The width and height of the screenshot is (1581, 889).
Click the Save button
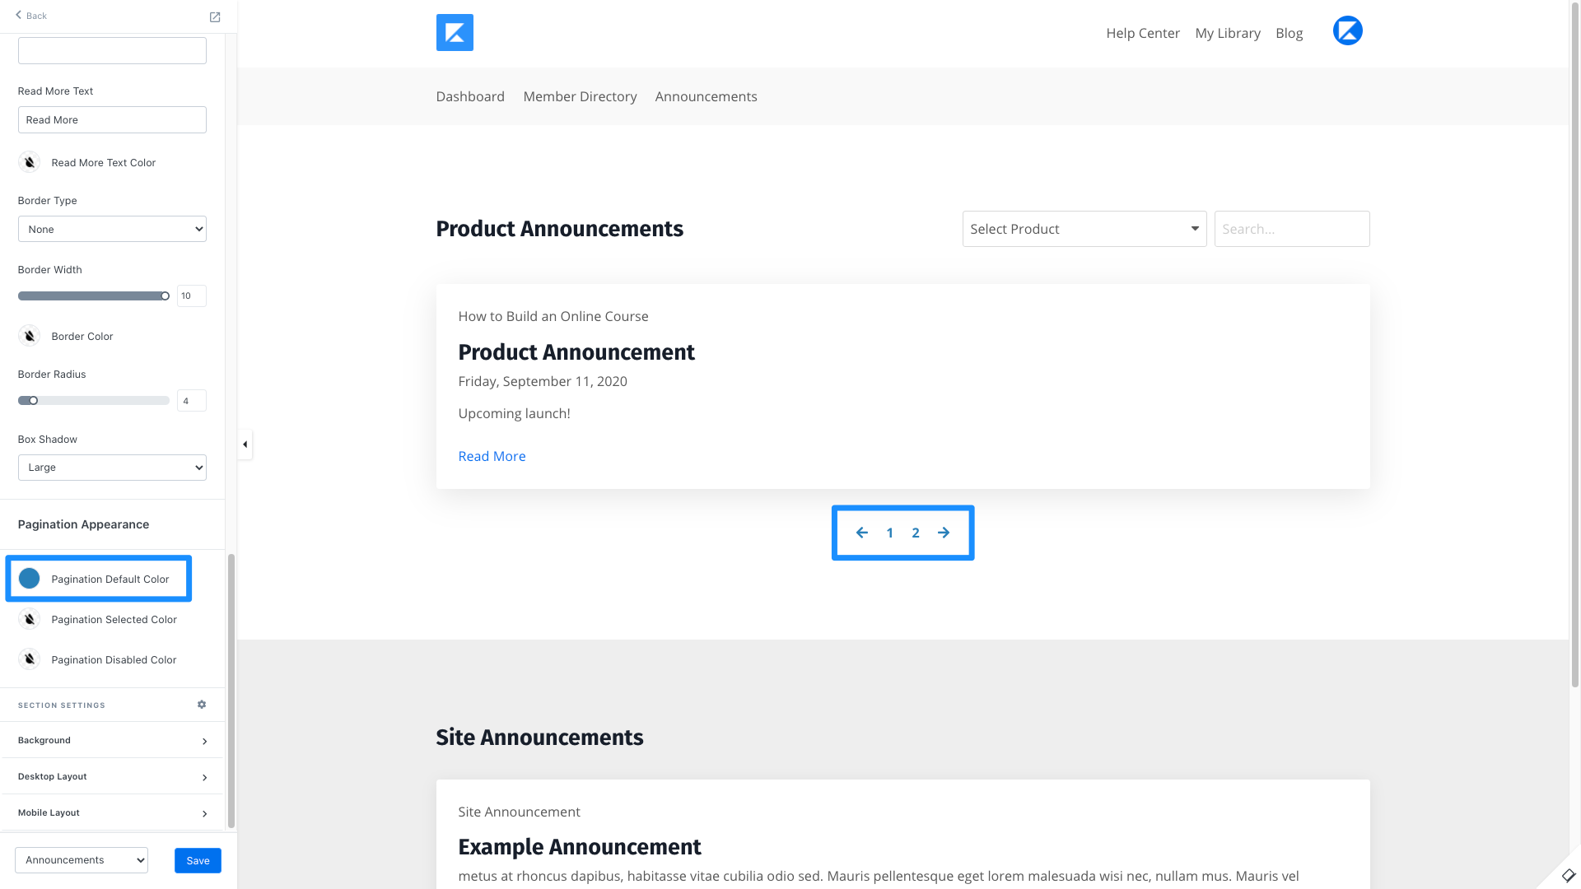(x=198, y=860)
